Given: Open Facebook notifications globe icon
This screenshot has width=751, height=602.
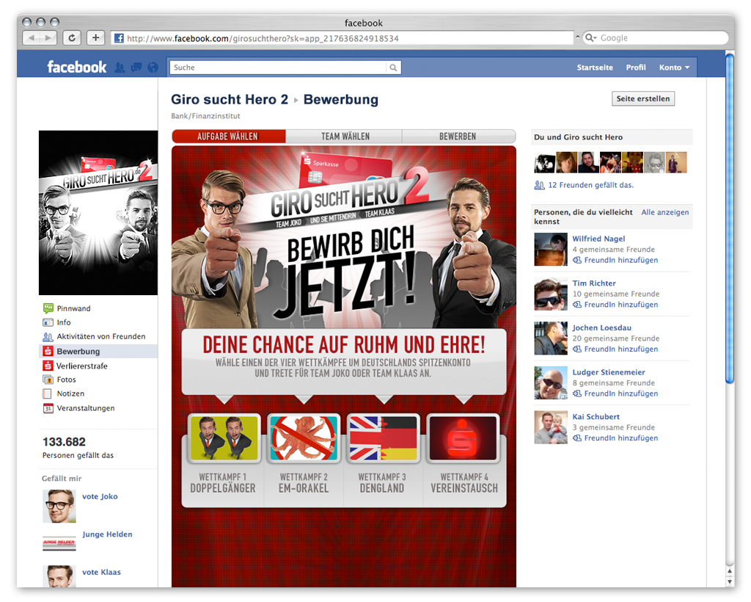Looking at the screenshot, I should (153, 68).
